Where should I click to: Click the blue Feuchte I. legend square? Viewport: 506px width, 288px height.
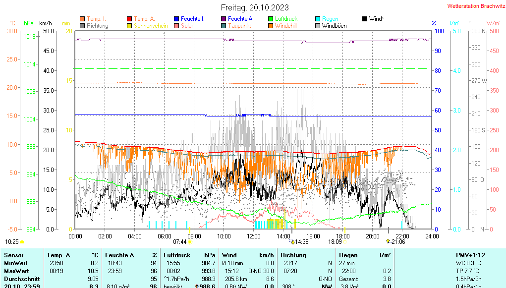pyautogui.click(x=176, y=19)
